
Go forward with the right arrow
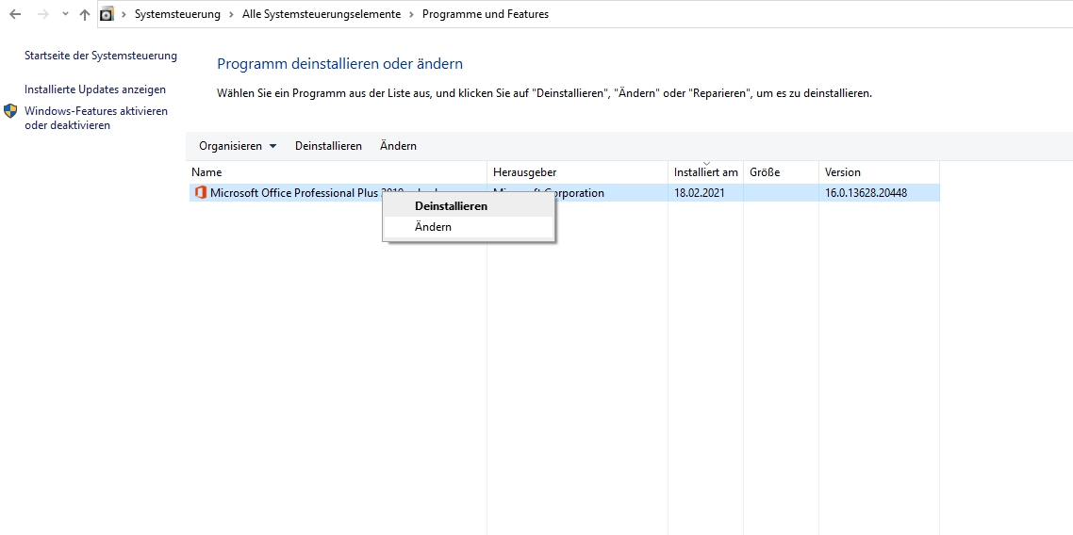pyautogui.click(x=43, y=14)
